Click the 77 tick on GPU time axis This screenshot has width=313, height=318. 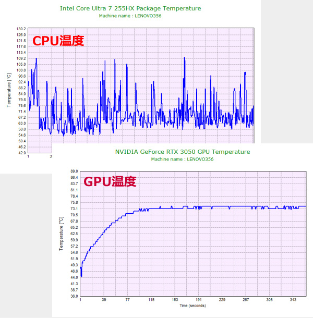[x=127, y=300]
